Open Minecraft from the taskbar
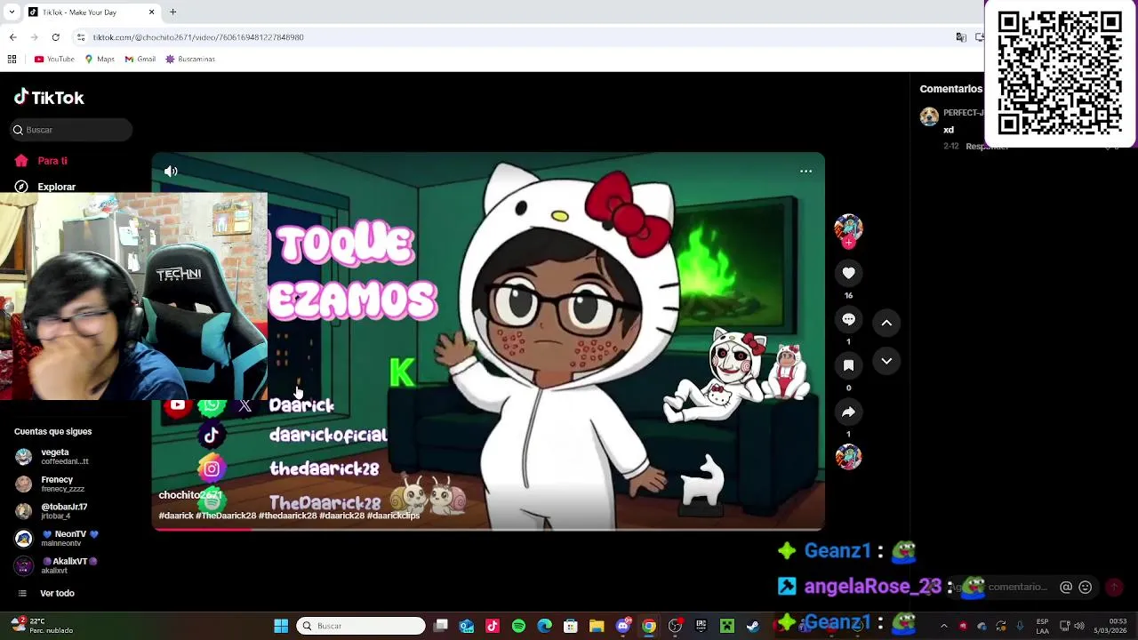This screenshot has width=1138, height=640. tap(727, 626)
